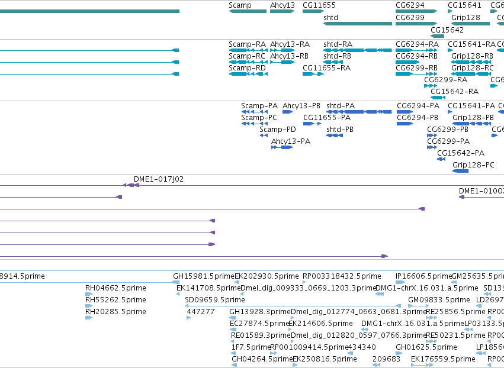Image resolution: width=504 pixels, height=368 pixels.
Task: Click the Scamp-RC transcript glyph
Action: 248,62
